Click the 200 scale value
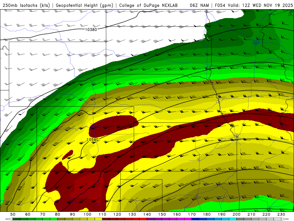The height and width of the screenshot is (221, 294). tap(236, 214)
